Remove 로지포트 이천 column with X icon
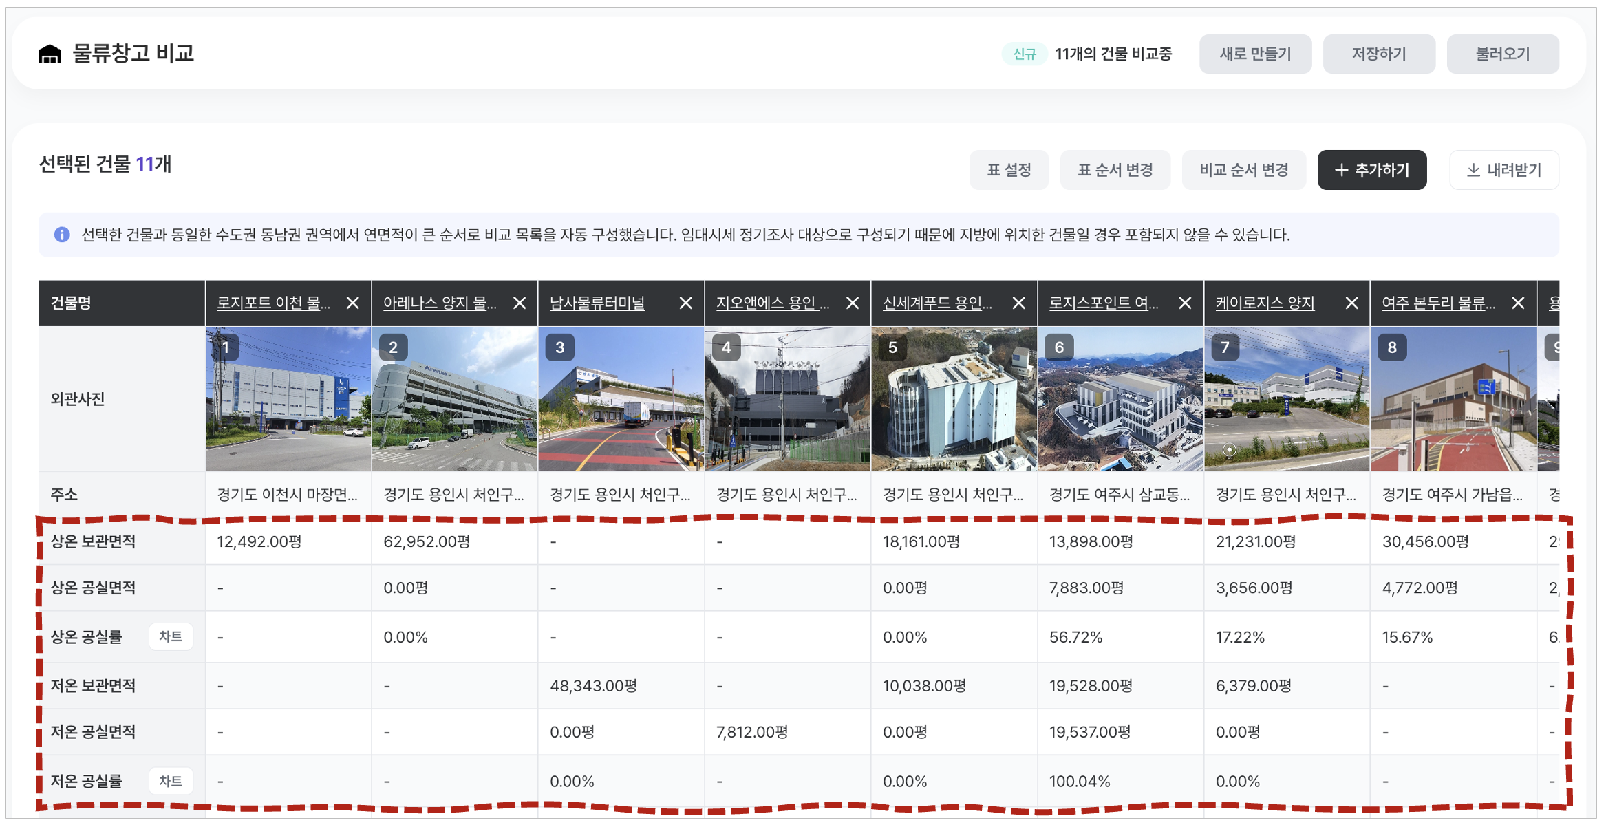The height and width of the screenshot is (827, 1606). coord(353,303)
